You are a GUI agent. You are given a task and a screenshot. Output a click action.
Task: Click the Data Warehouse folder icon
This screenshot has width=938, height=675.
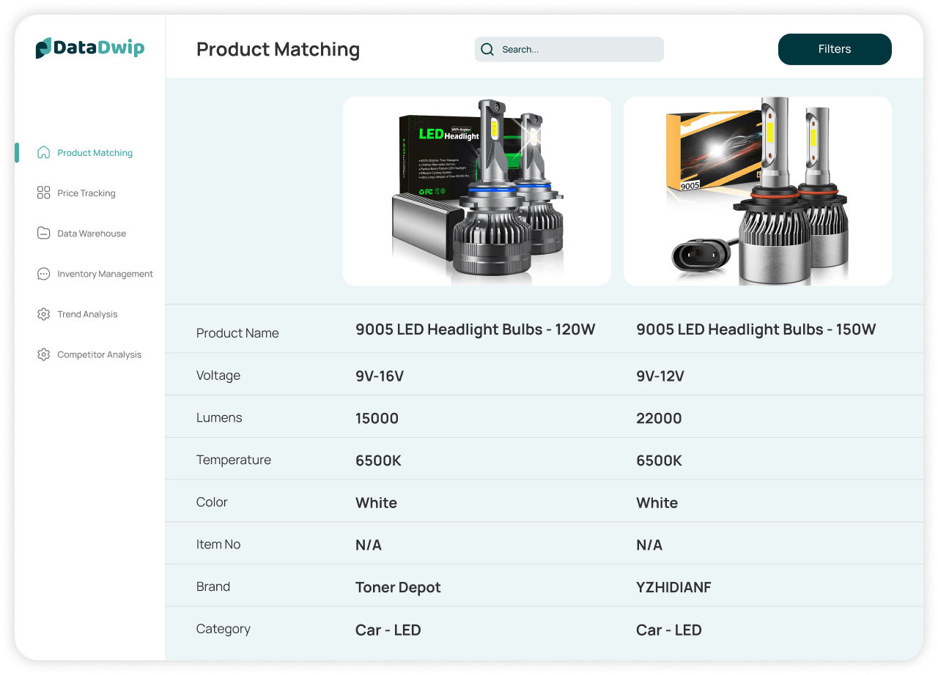(x=43, y=233)
